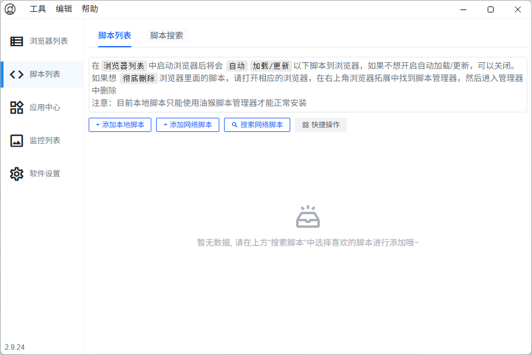Open the 工具 menu
The height and width of the screenshot is (355, 532).
(x=38, y=9)
